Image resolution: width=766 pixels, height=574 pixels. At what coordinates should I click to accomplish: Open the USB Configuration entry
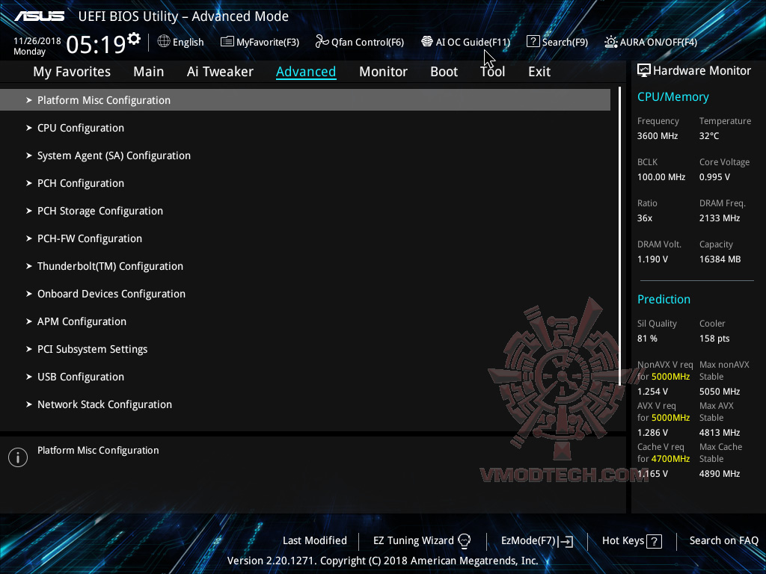point(81,377)
